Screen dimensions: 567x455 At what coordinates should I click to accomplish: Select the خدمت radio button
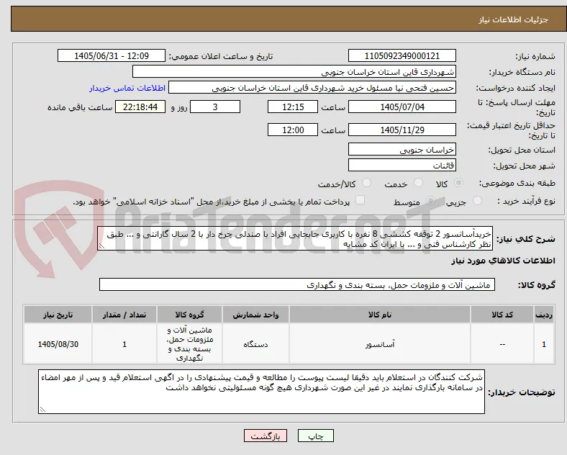click(418, 183)
